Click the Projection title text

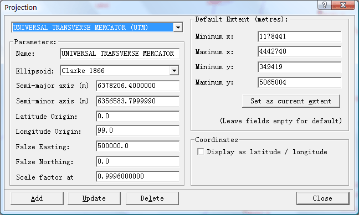coord(20,8)
